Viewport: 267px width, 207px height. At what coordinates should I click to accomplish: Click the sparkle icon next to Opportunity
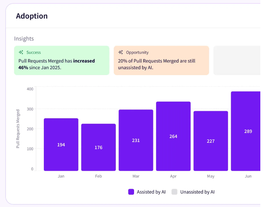coord(121,52)
